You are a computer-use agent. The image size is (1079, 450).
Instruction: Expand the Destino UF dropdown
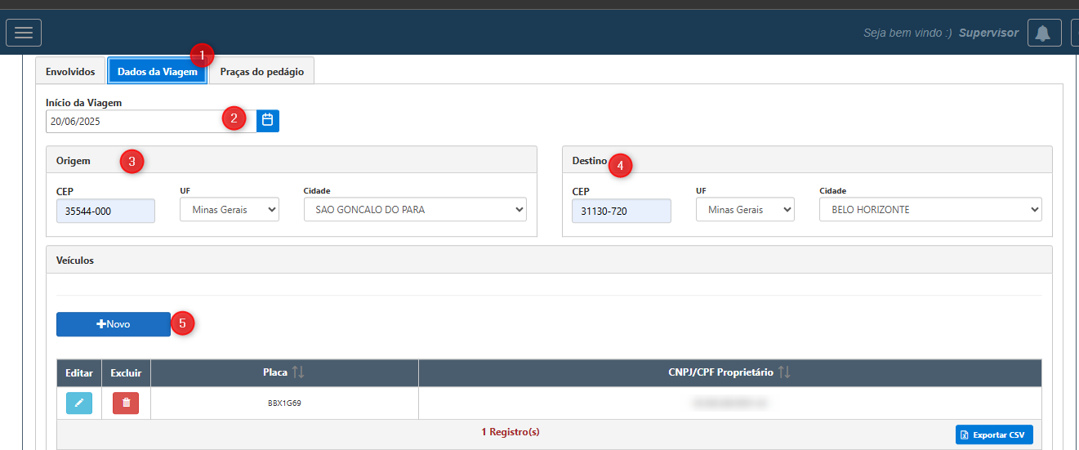pos(745,210)
